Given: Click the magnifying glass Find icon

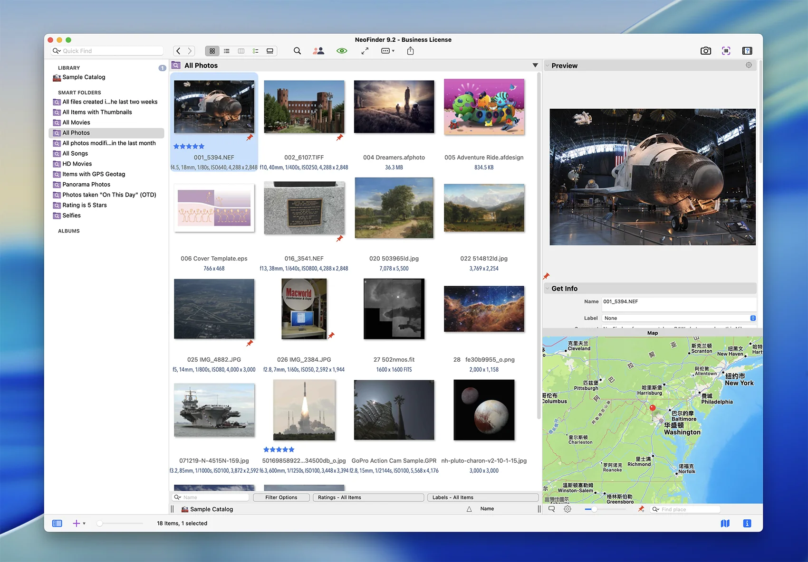Looking at the screenshot, I should (297, 51).
